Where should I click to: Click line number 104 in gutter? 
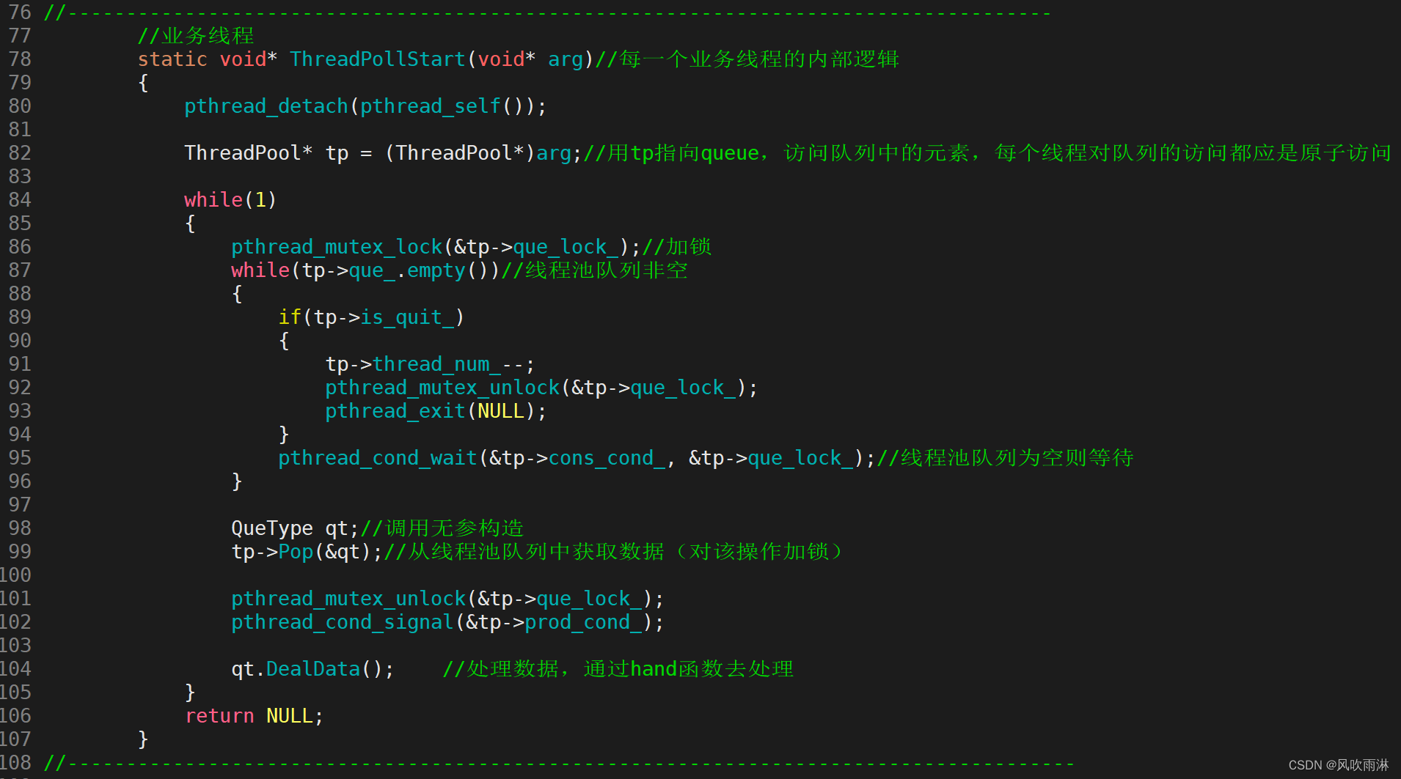click(16, 669)
